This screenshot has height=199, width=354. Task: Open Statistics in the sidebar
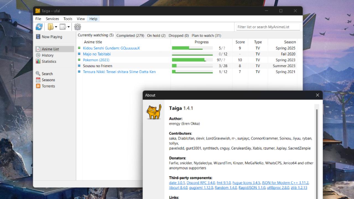46,61
